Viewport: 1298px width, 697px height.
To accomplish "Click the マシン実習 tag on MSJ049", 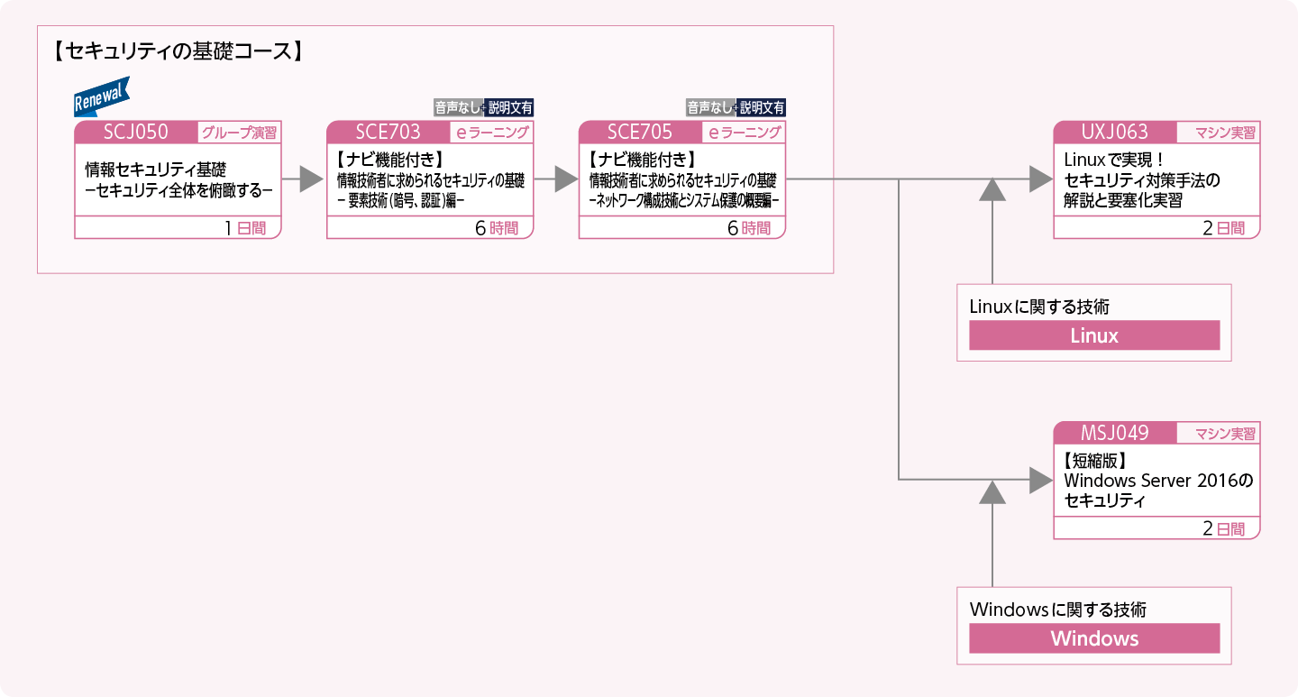I will (x=1219, y=434).
